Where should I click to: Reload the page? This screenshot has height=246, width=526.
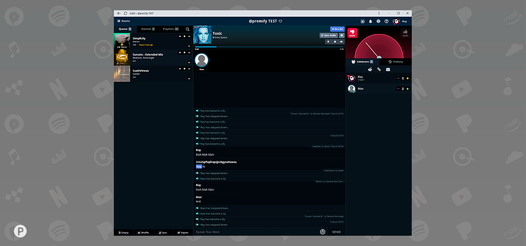(125, 13)
